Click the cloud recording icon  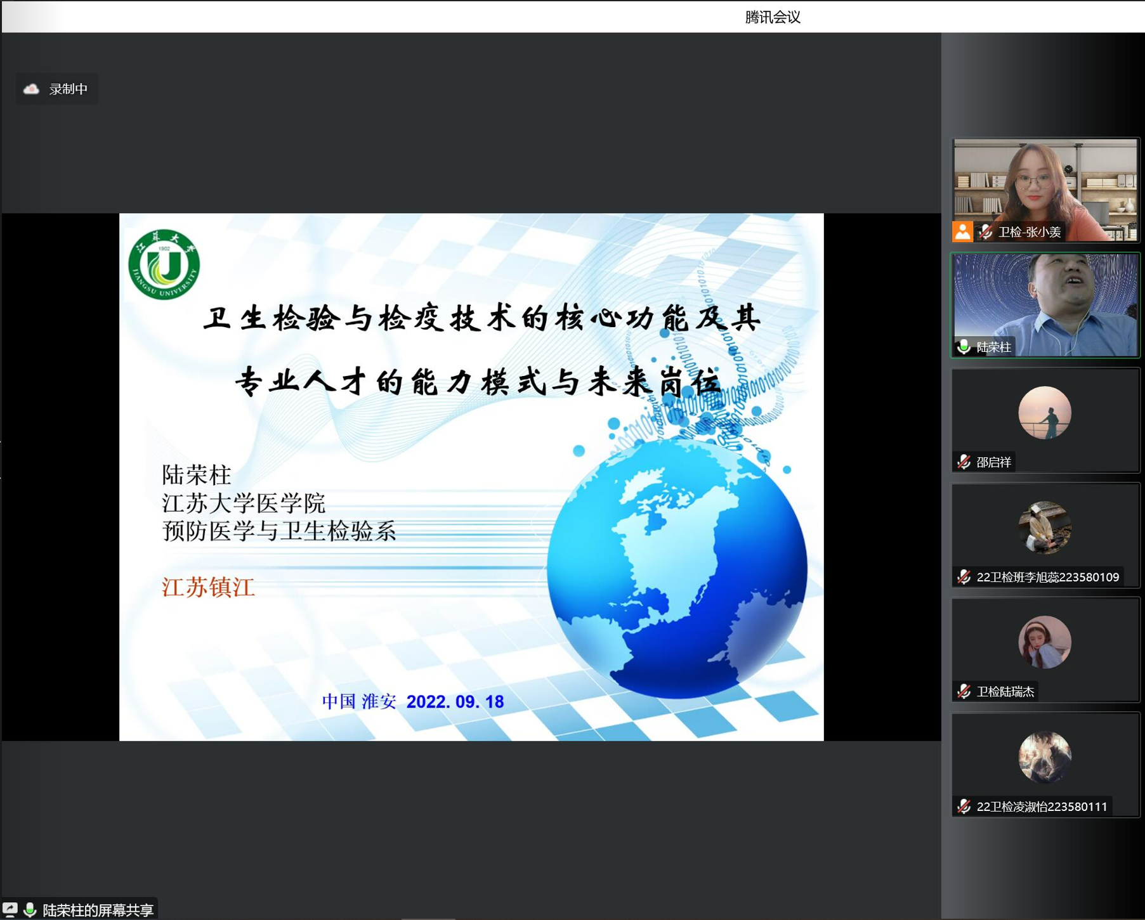tap(31, 89)
